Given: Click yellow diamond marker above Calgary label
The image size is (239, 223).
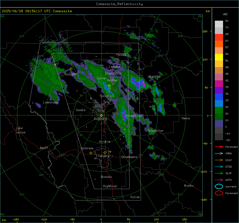Looking at the screenshot, I should 105,153.
